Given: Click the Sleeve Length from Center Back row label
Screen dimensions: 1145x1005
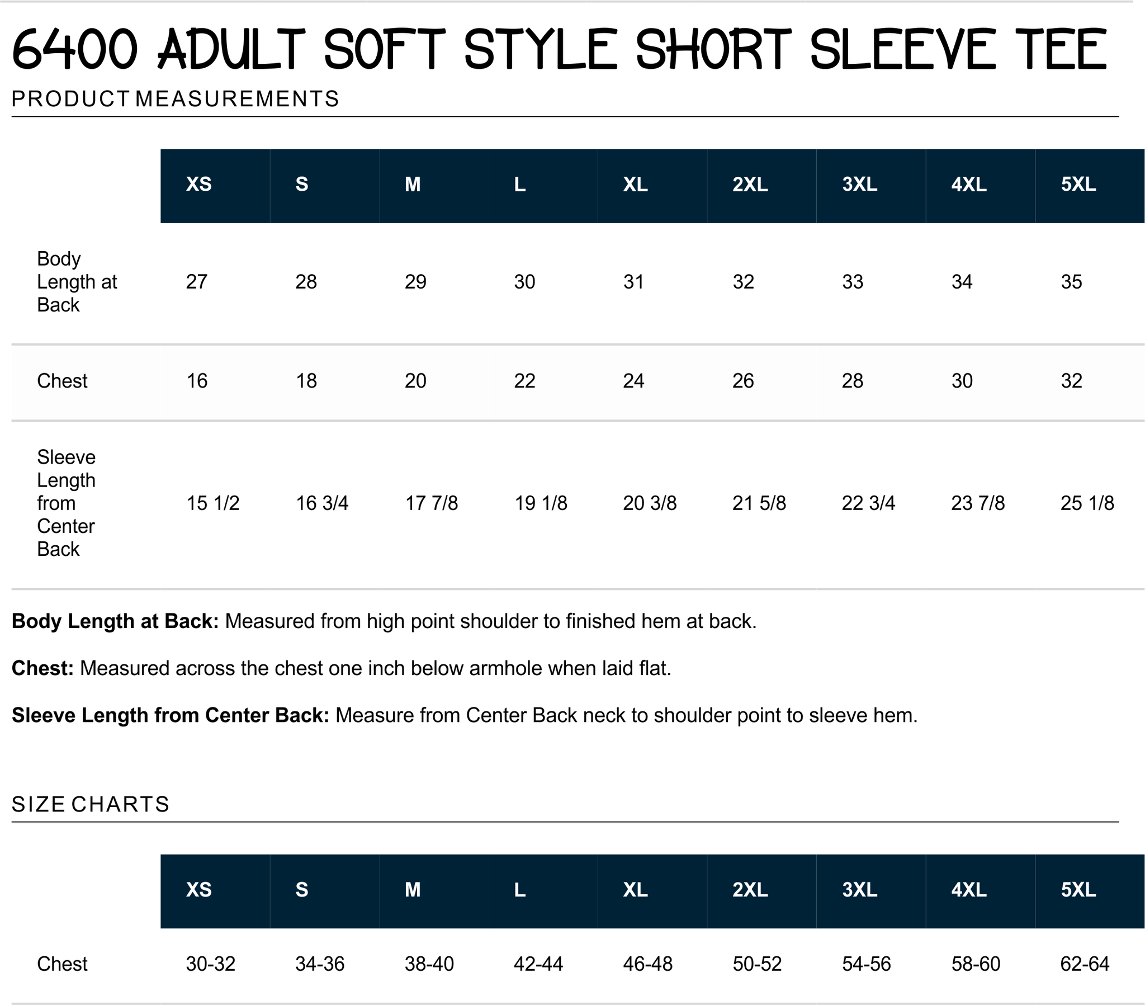Looking at the screenshot, I should (x=66, y=503).
